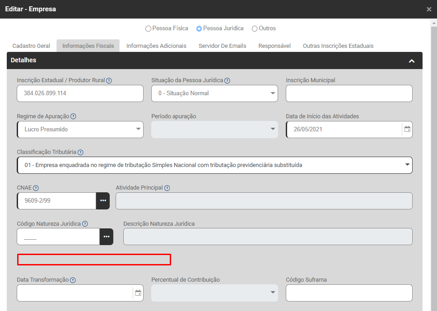The height and width of the screenshot is (311, 437).
Task: Select Pessoa Física radio option
Action: (x=149, y=29)
